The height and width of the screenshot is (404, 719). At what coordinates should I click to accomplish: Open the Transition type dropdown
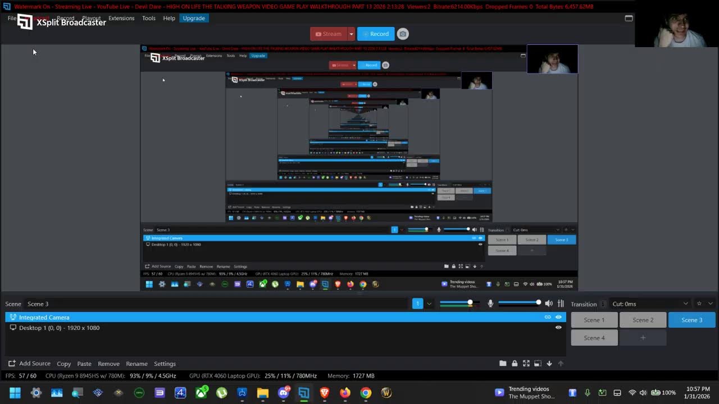(x=650, y=304)
